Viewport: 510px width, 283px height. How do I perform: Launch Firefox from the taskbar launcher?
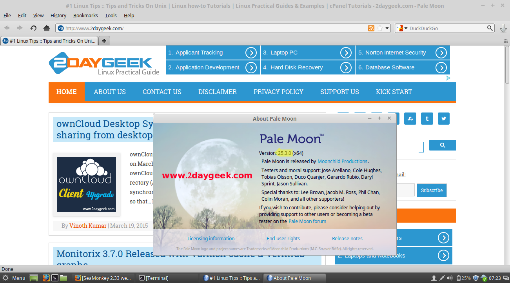(x=46, y=278)
